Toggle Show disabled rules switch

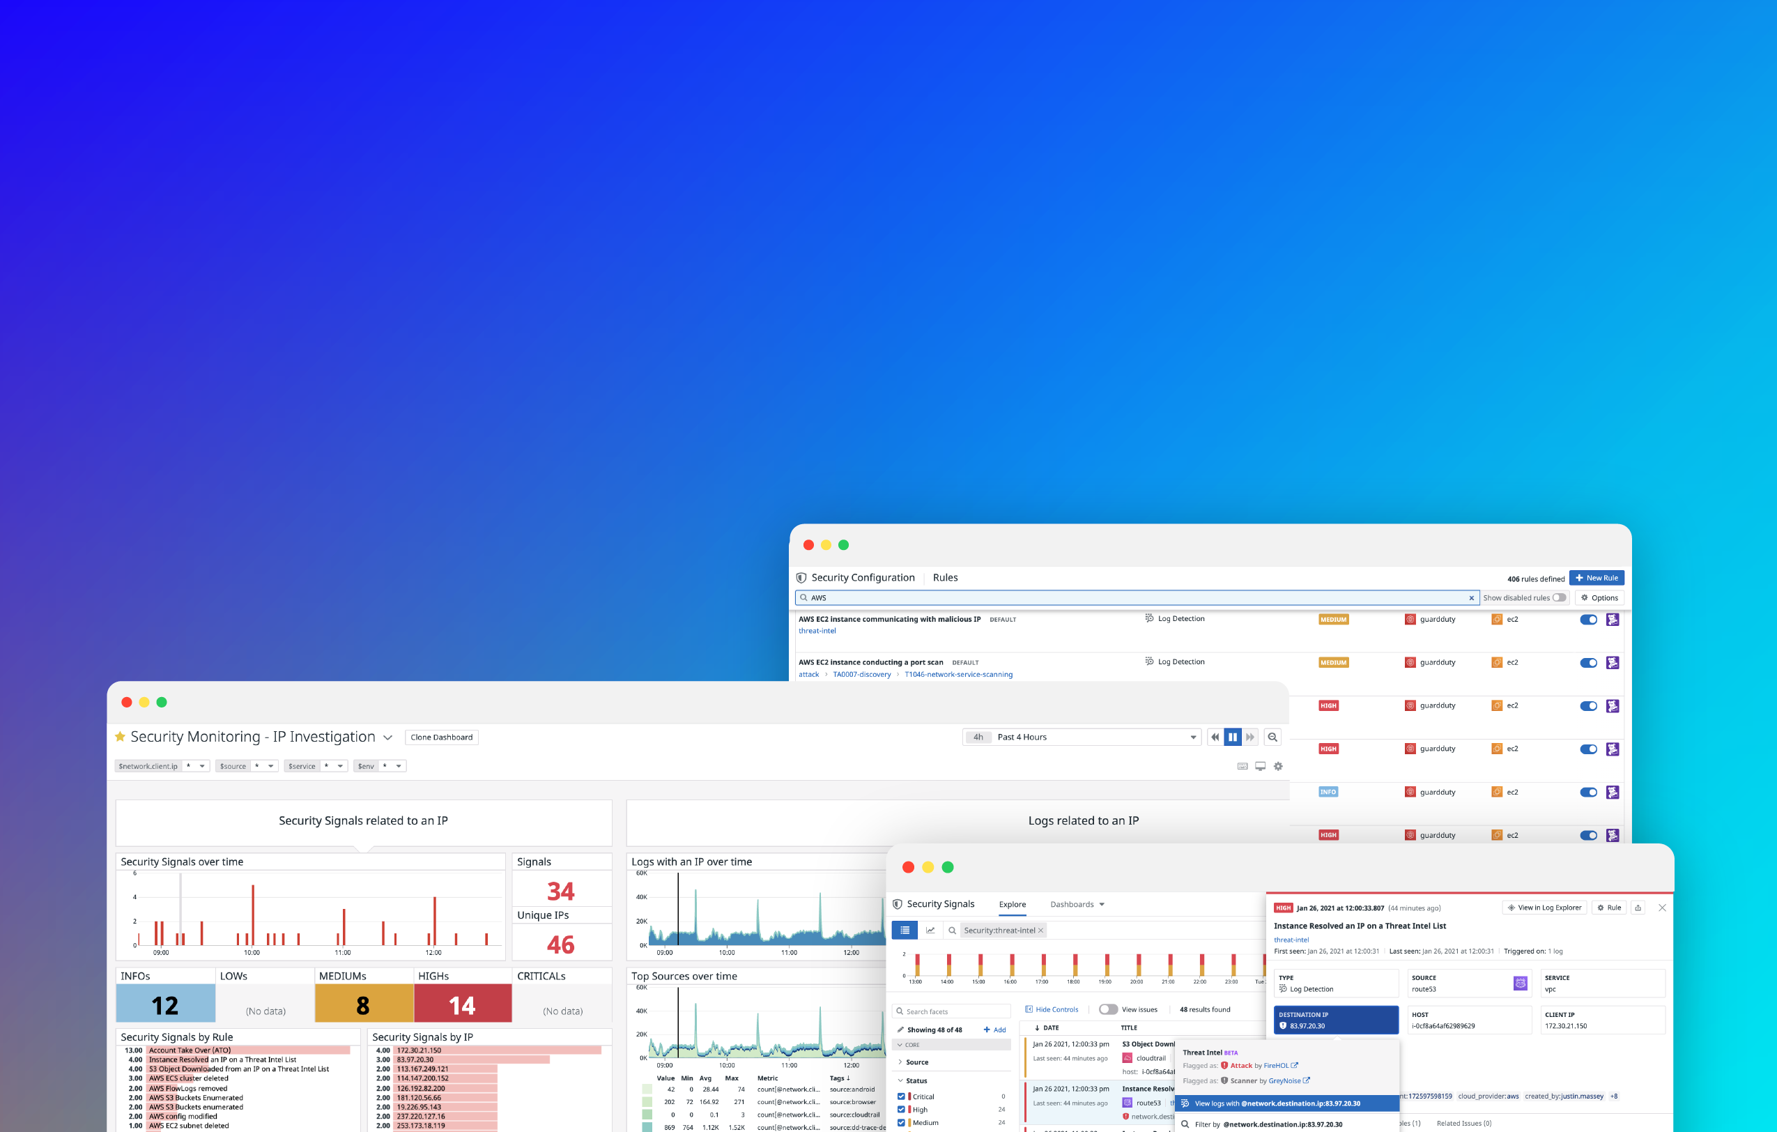click(1559, 598)
